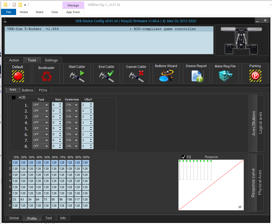
Task: Edit row 7 curve value 75
Action: point(47,199)
